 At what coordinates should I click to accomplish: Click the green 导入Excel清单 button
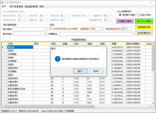pos(144,21)
